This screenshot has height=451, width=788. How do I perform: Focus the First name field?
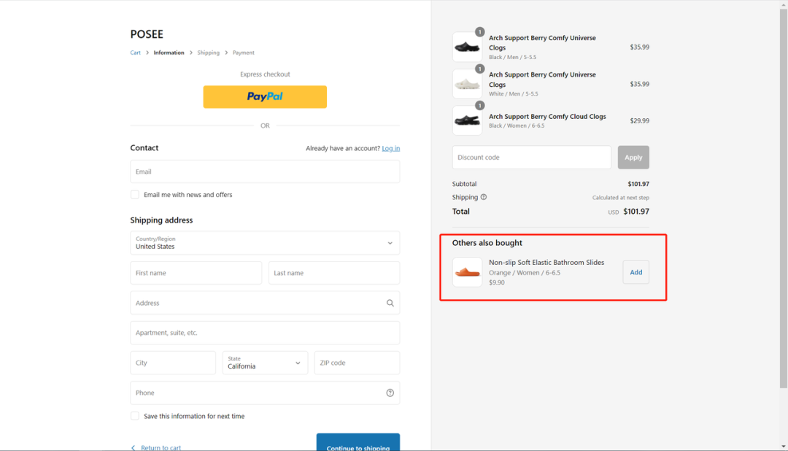196,273
